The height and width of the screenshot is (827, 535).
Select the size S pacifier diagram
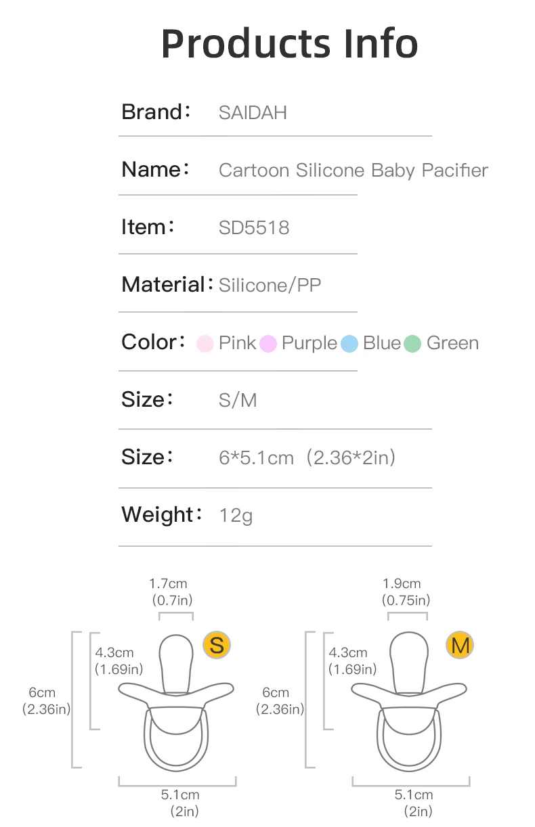tap(176, 704)
